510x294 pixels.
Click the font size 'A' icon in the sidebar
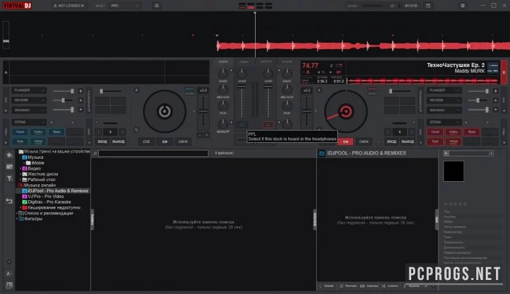tap(9, 274)
